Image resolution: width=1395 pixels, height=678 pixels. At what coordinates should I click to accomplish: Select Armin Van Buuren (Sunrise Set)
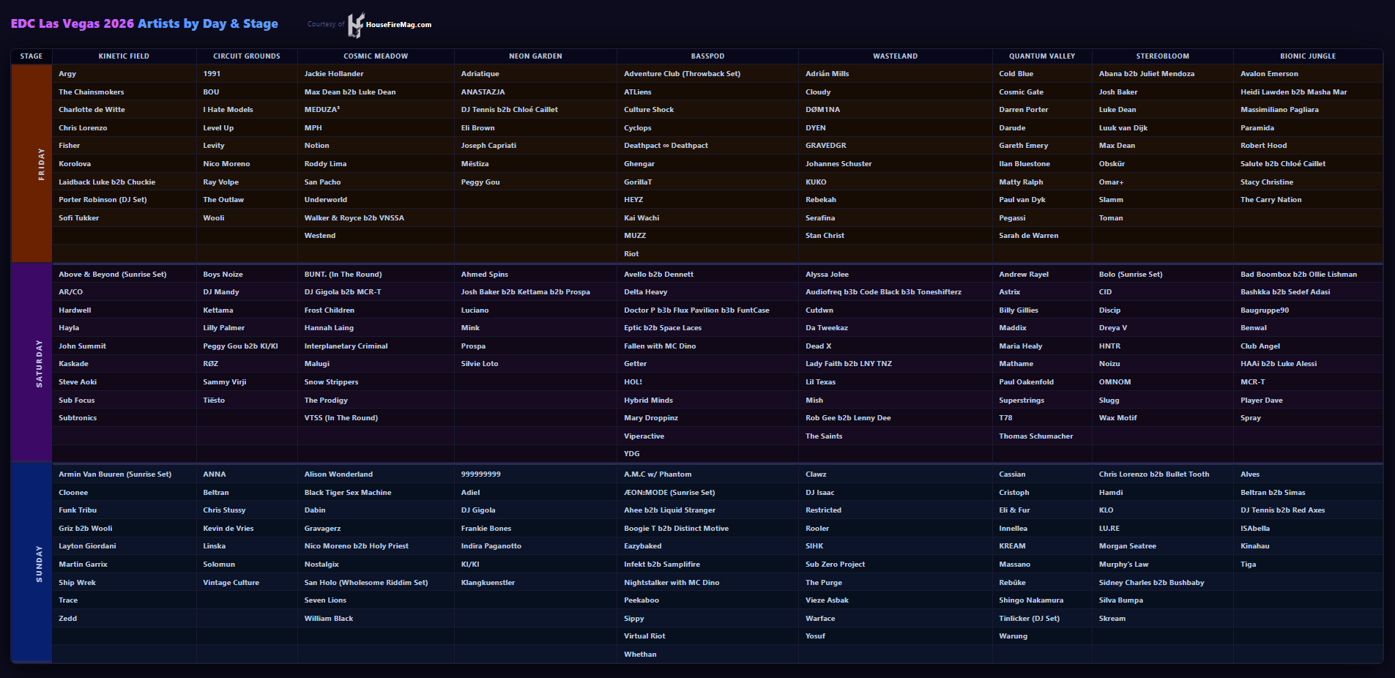[x=115, y=474]
